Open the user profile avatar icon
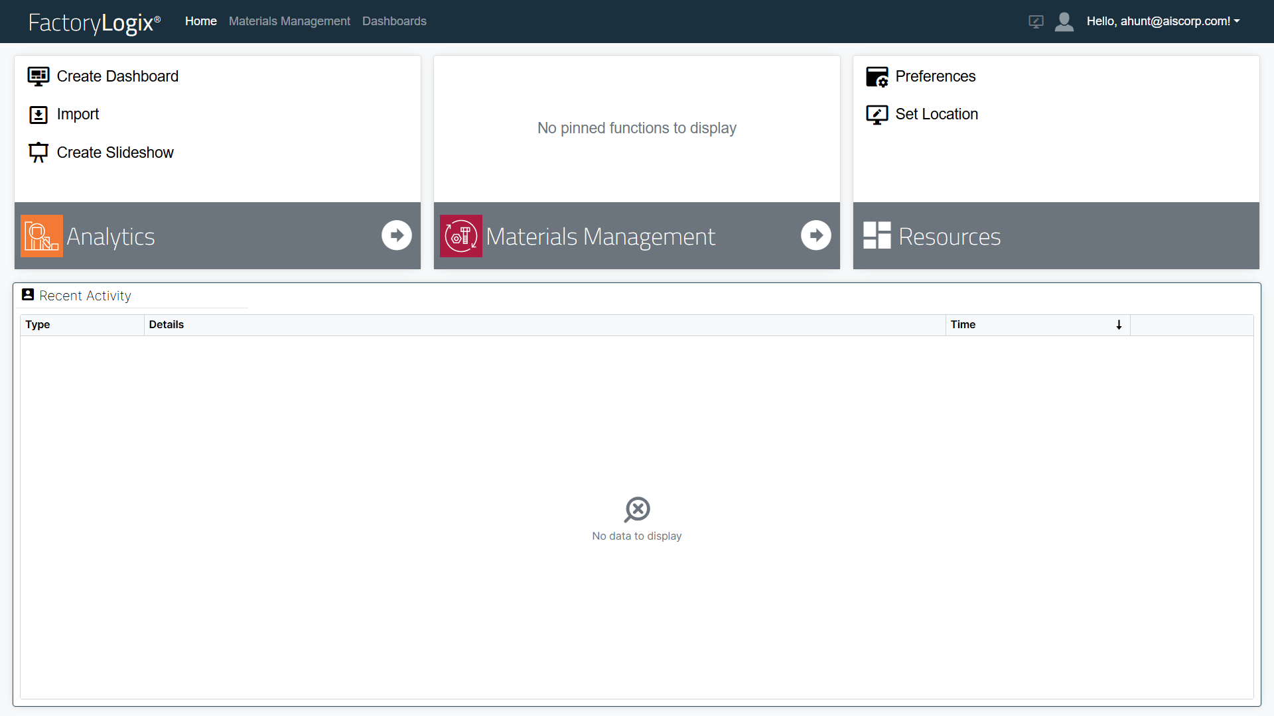 coord(1064,21)
